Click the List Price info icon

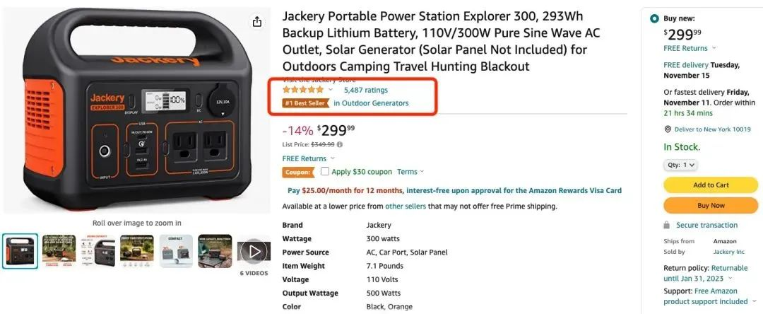click(x=340, y=144)
